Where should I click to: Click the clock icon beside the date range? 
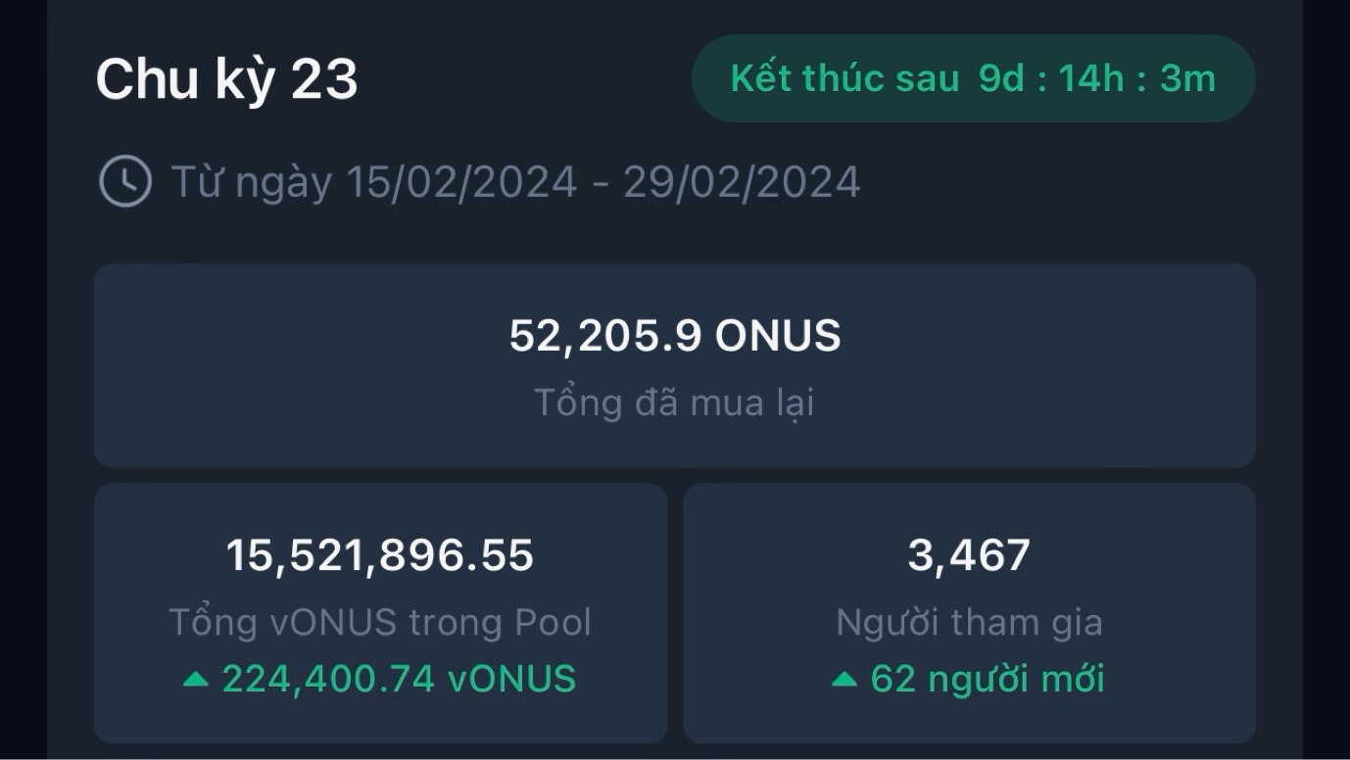pos(125,182)
